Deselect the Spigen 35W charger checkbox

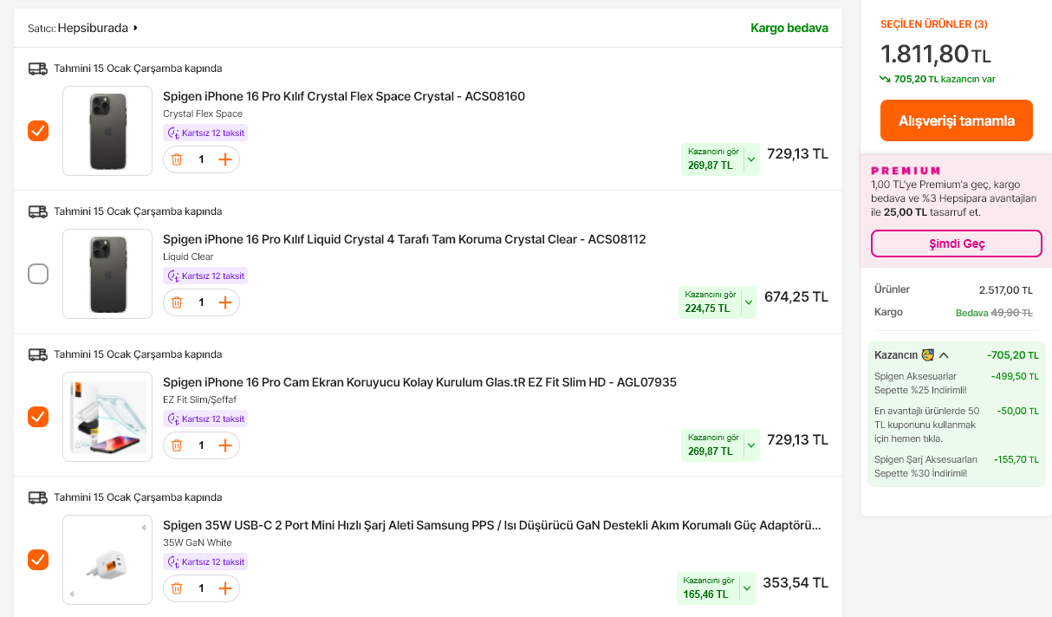pyautogui.click(x=38, y=560)
